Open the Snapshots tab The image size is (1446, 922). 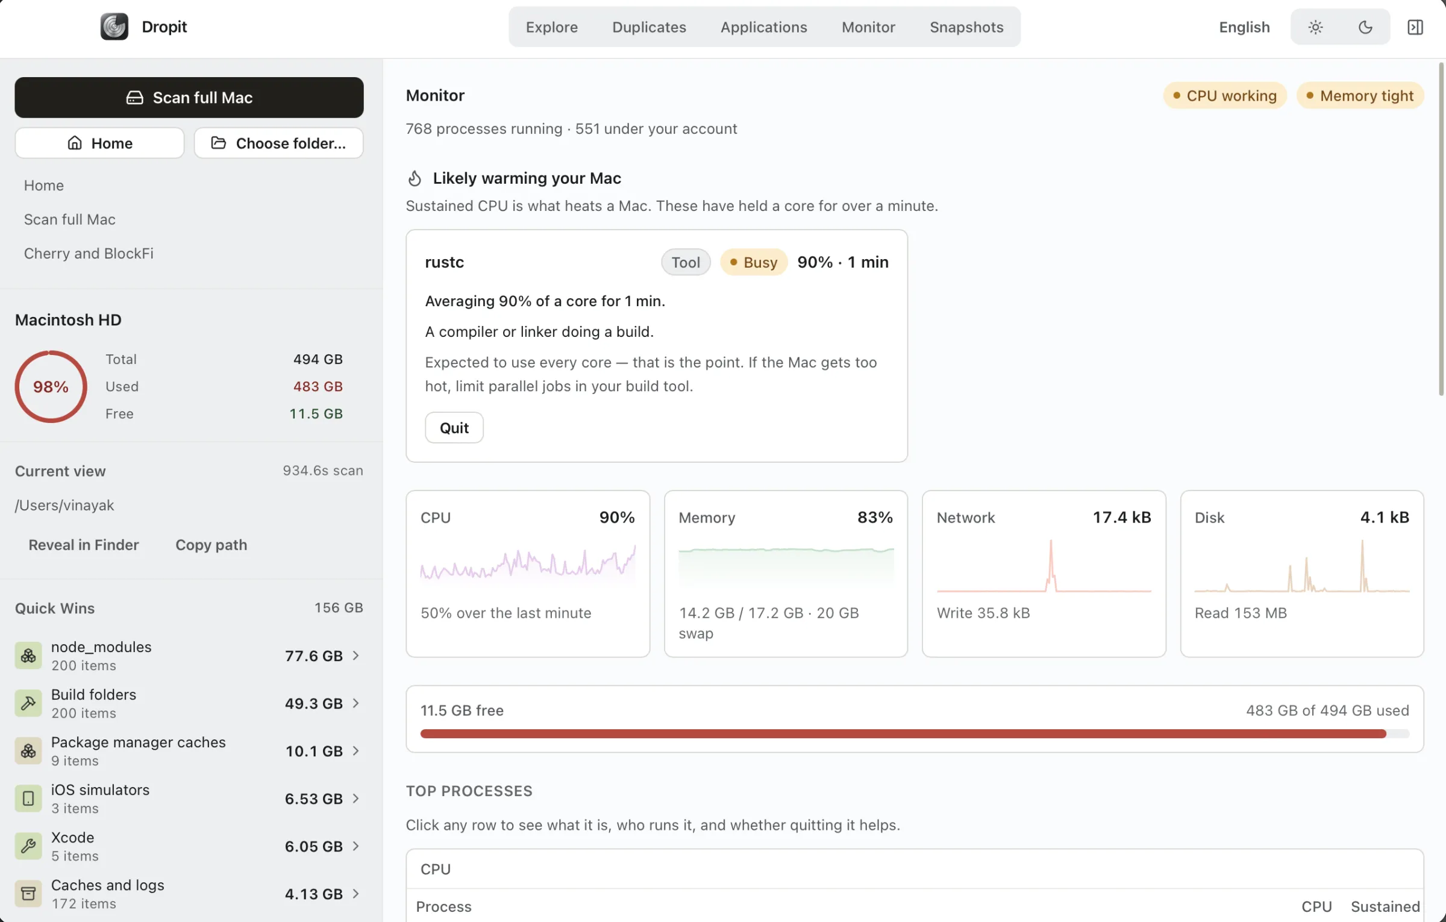click(966, 27)
